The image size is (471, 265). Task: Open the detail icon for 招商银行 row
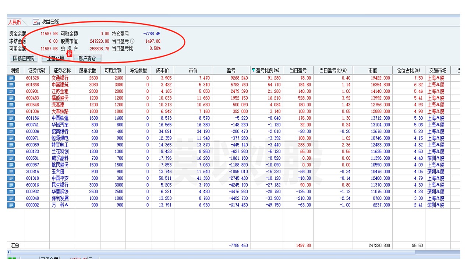pyautogui.click(x=11, y=131)
